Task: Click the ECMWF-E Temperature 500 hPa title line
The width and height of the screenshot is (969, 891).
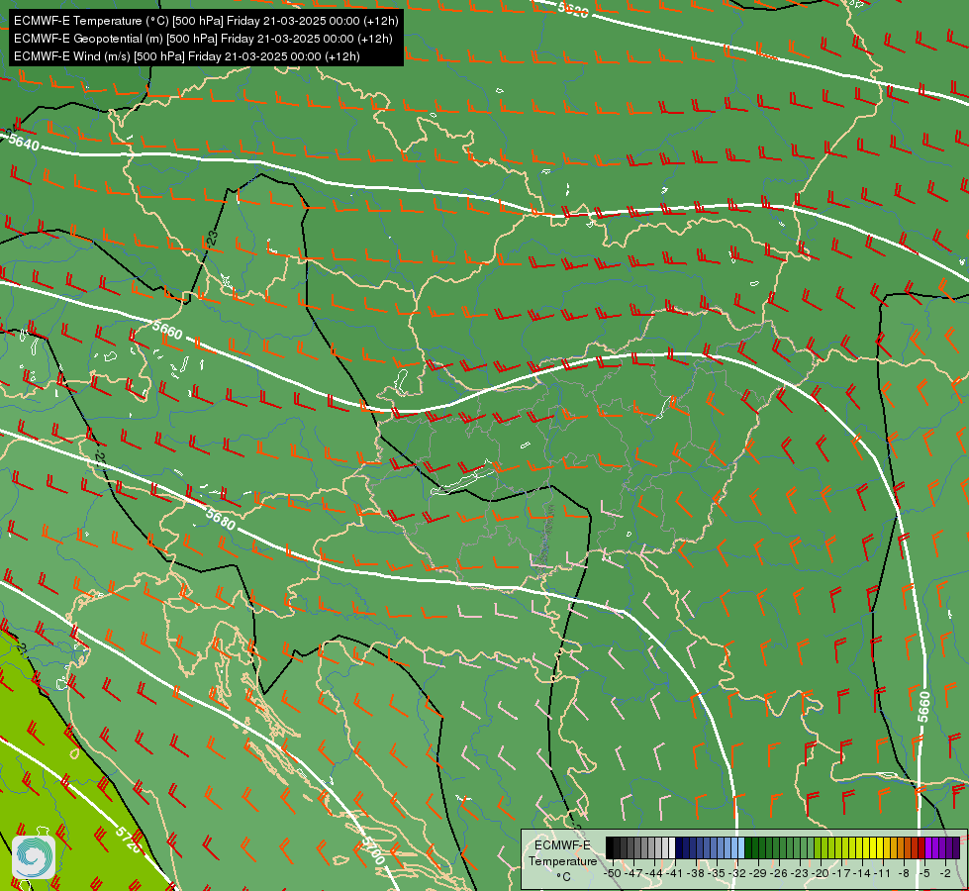Action: pyautogui.click(x=206, y=21)
